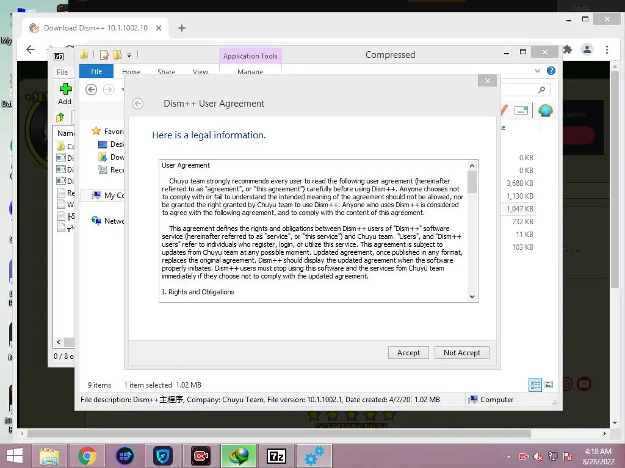Click the Chrome horizontal scrollbar thumb
The height and width of the screenshot is (468, 625).
pyautogui.click(x=279, y=433)
